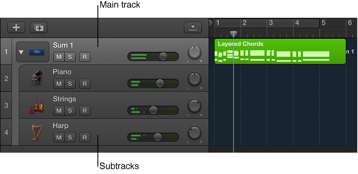Image resolution: width=358 pixels, height=174 pixels.
Task: Mute the Harp track
Action: pyautogui.click(x=59, y=138)
